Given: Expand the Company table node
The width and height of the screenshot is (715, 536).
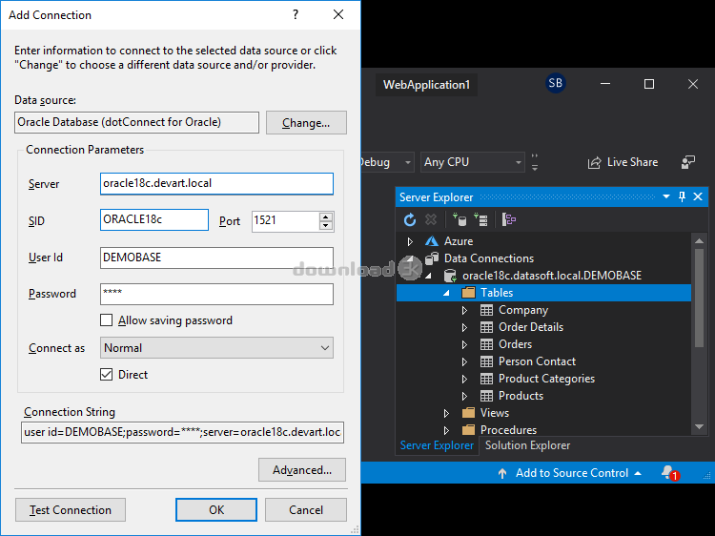Looking at the screenshot, I should [x=464, y=310].
